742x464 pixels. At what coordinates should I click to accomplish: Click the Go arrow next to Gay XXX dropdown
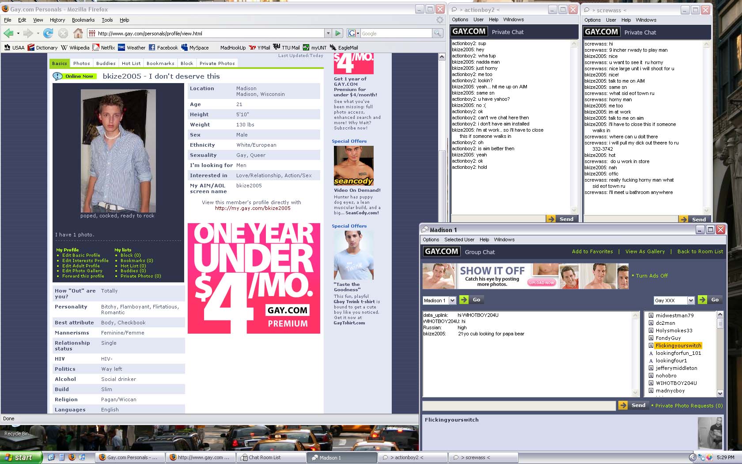702,300
